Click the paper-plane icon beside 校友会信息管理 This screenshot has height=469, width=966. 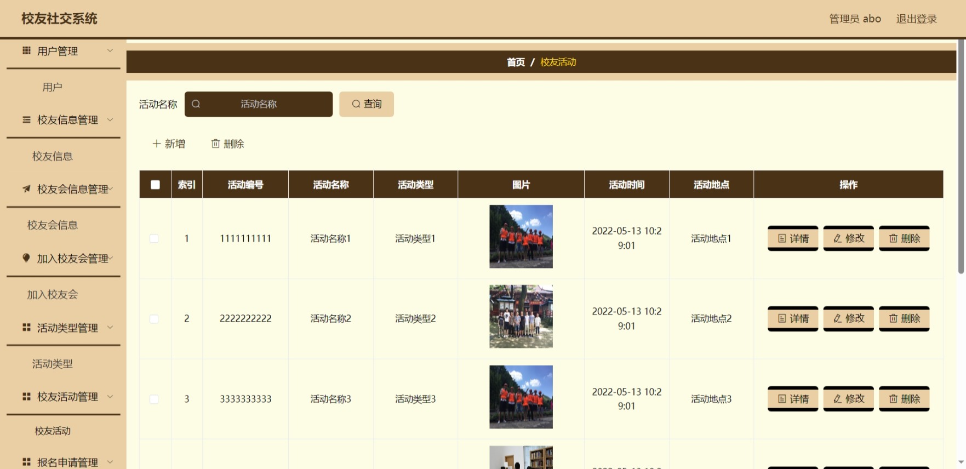pos(26,189)
